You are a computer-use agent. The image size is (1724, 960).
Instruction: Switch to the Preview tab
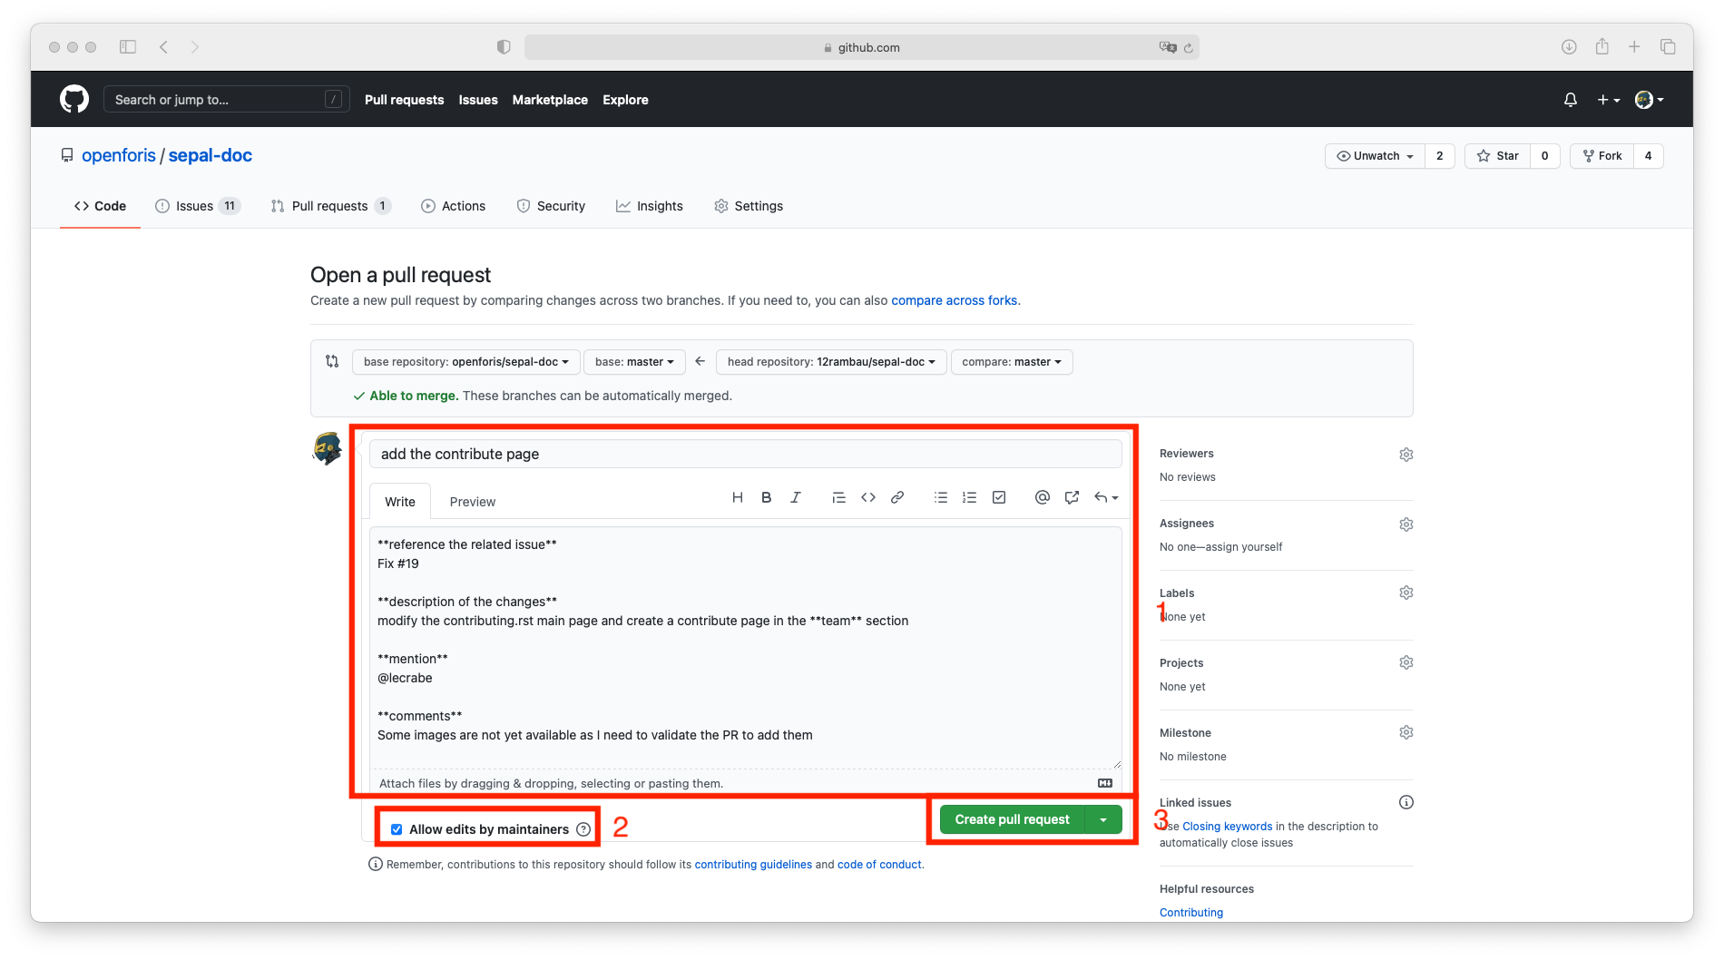(472, 502)
